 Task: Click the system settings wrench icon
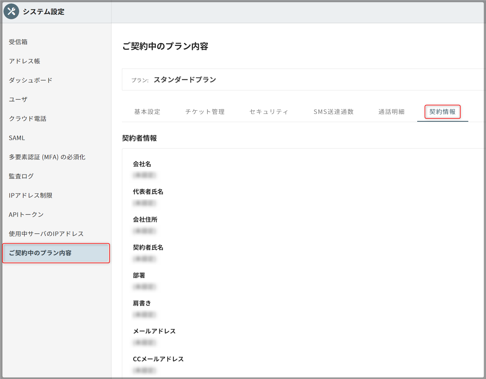pyautogui.click(x=11, y=12)
